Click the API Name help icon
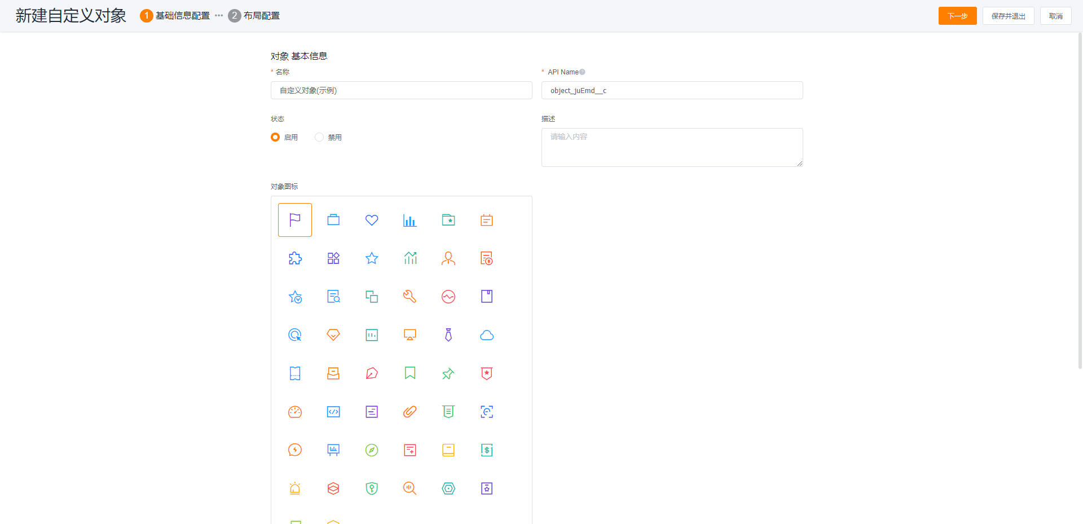Image resolution: width=1083 pixels, height=524 pixels. [x=582, y=72]
